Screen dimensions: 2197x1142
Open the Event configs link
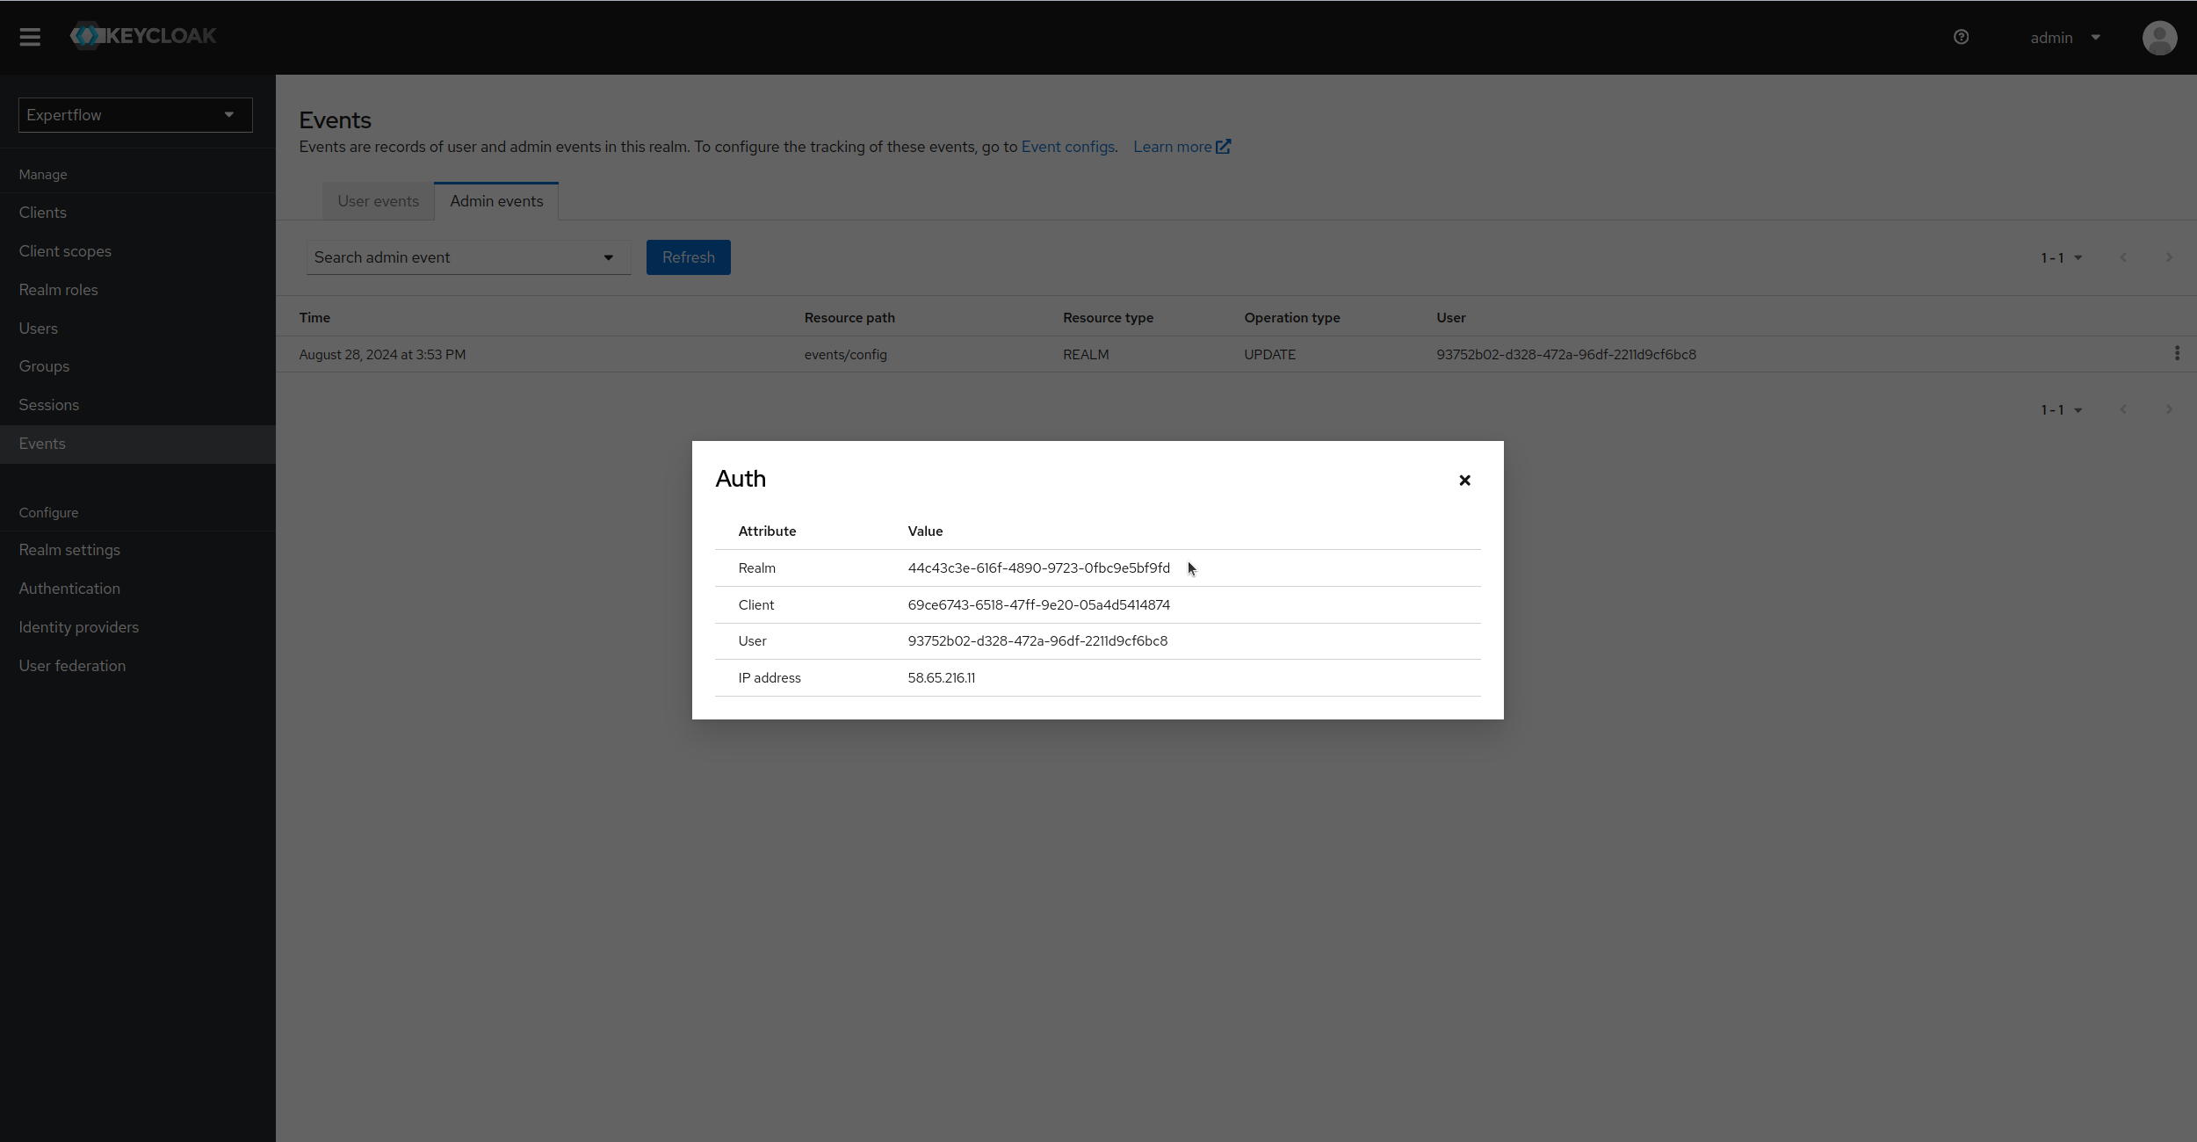[1066, 146]
